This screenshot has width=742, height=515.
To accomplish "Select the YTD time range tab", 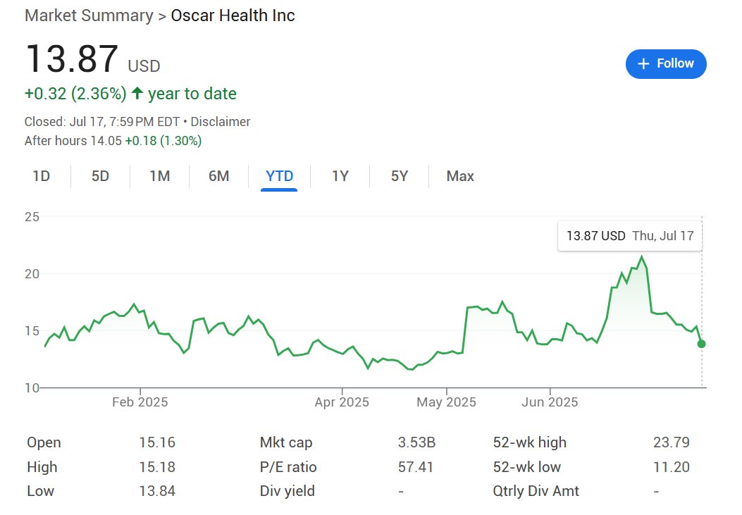I will (x=279, y=176).
